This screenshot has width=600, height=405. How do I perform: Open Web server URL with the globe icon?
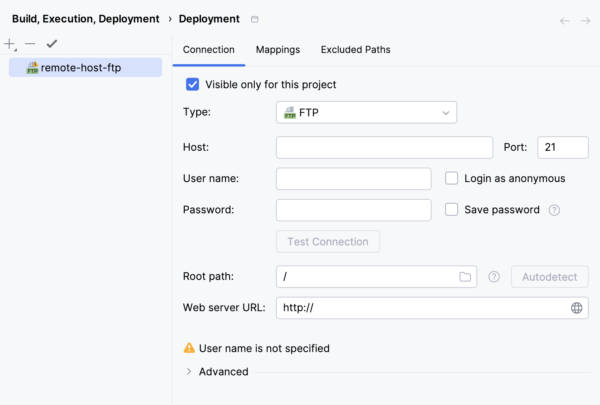577,308
